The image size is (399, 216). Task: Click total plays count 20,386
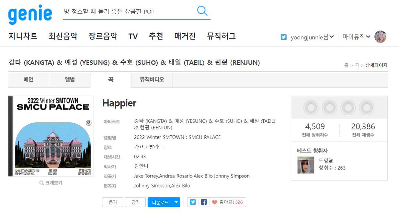coord(363,126)
